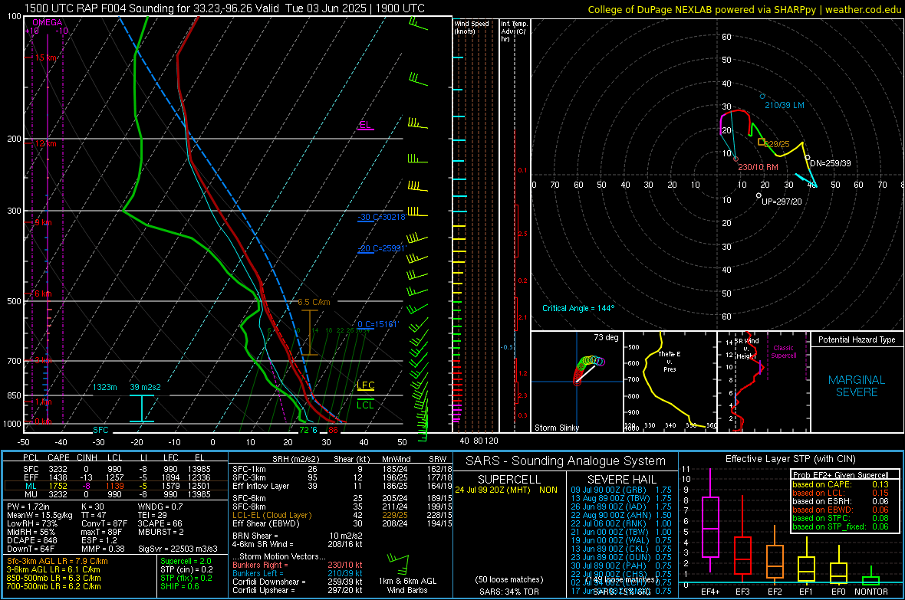This screenshot has height=600, width=905.
Task: Click Sfc-3km AGL LR = 7.9 C/km
Action: 58,561
